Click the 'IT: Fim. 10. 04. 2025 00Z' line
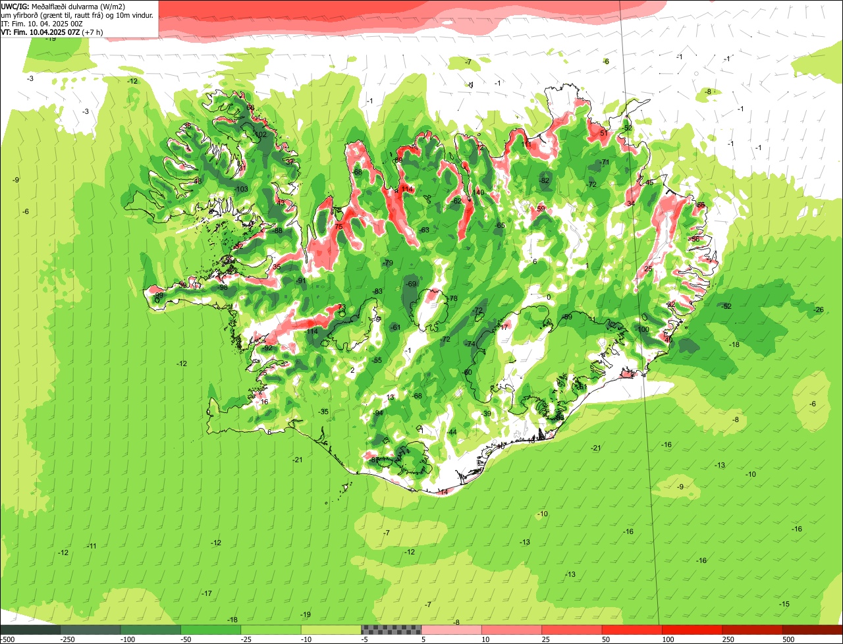Screen dimensions: 843x644 tap(42, 23)
